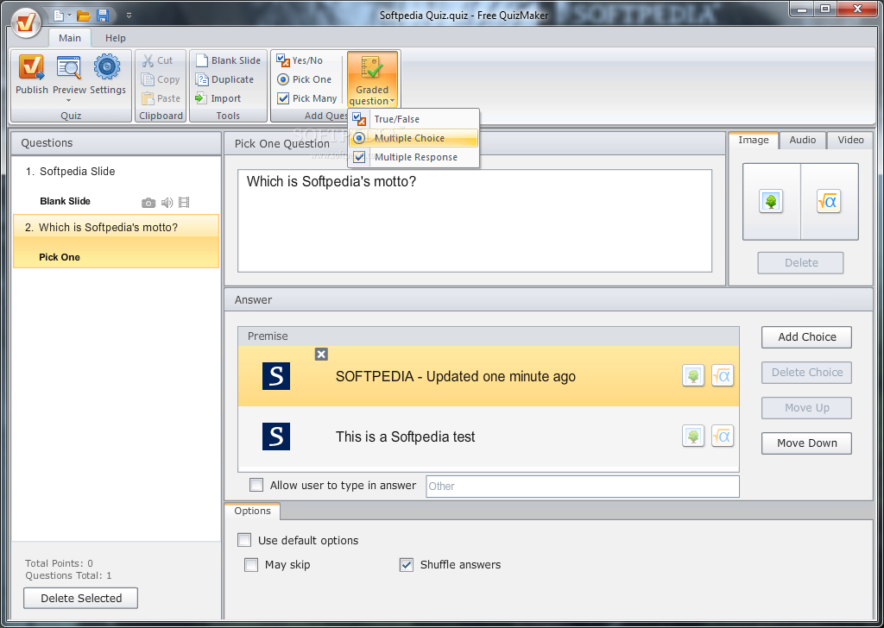Copy the selected slide

(x=161, y=79)
